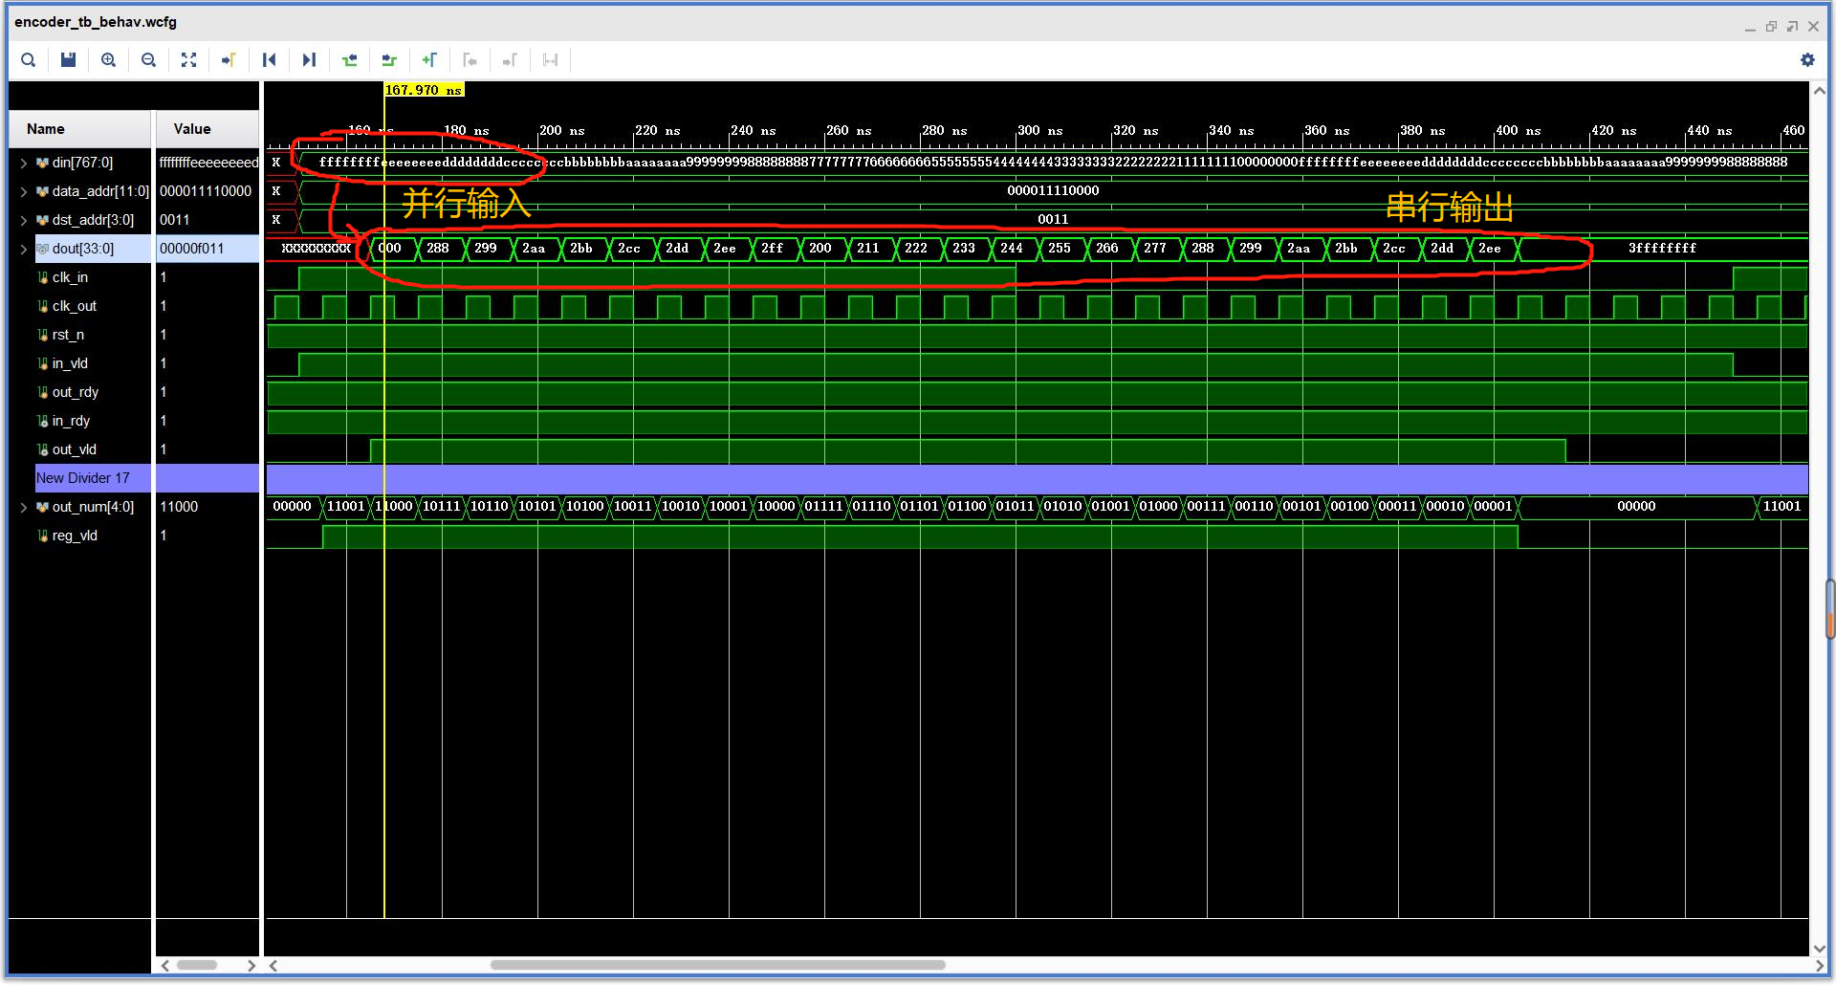1836x985 pixels.
Task: Click the Swap Cursors icon
Action: 550,60
